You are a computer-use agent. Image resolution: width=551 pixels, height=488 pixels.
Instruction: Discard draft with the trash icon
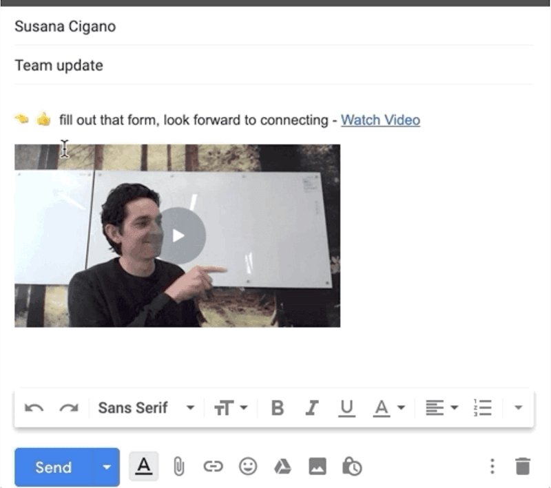523,467
